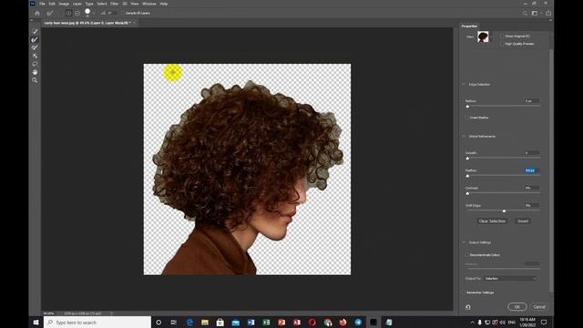Click the Invert button

[x=523, y=221]
